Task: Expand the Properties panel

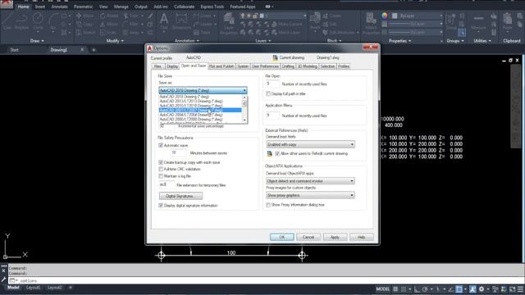Action: pyautogui.click(x=399, y=41)
